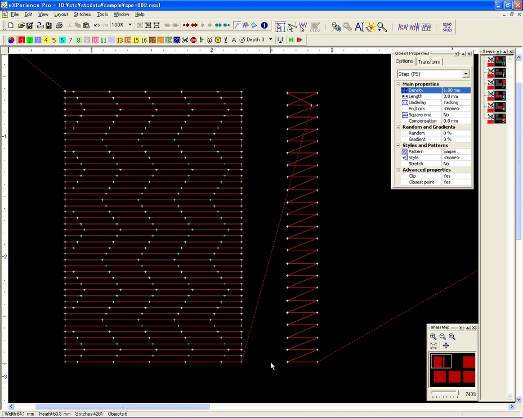The image size is (523, 418).
Task: Insert a trim using the scissors icon
Action: tap(185, 40)
